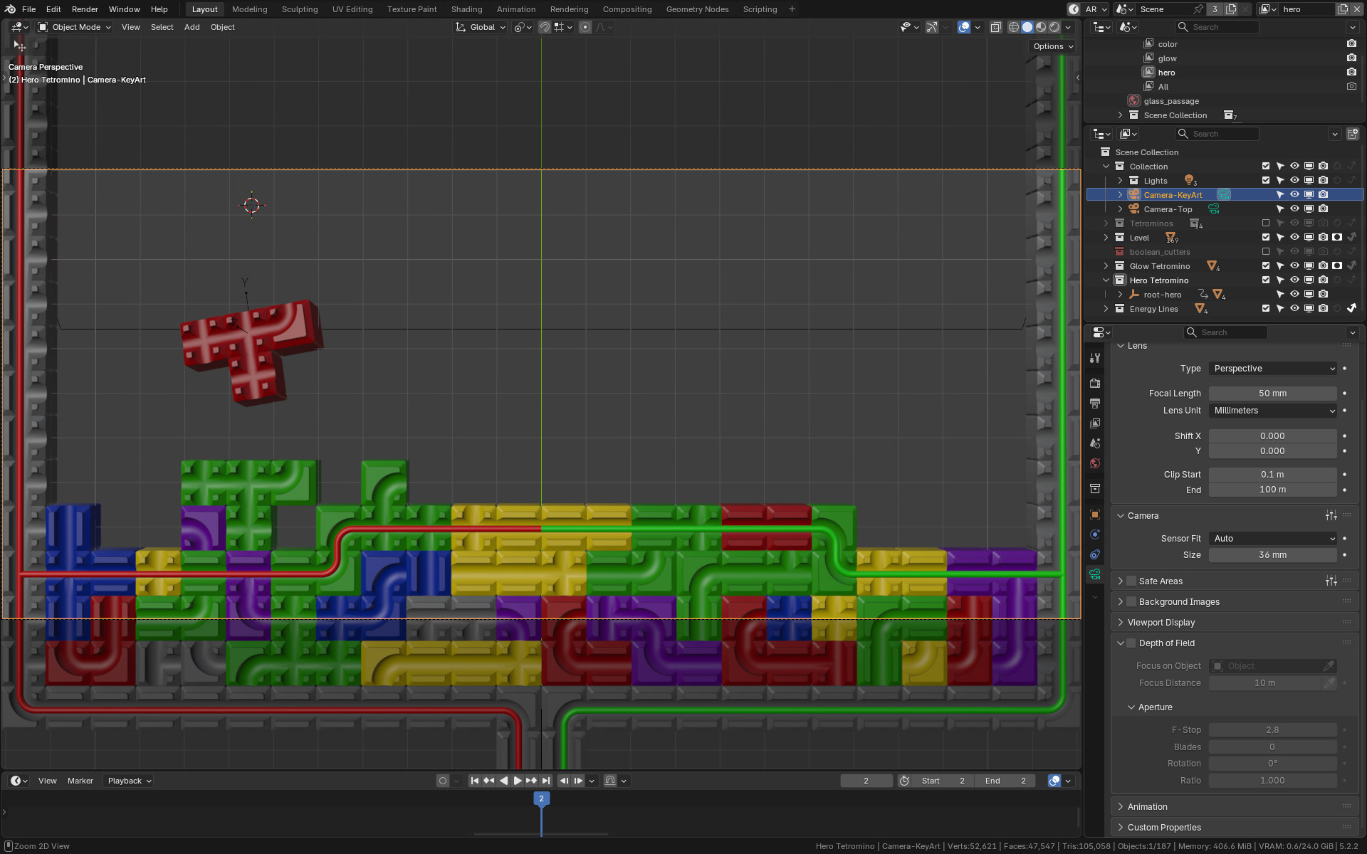The image size is (1367, 854).
Task: Open the Scene properties tab
Action: pos(1095,443)
